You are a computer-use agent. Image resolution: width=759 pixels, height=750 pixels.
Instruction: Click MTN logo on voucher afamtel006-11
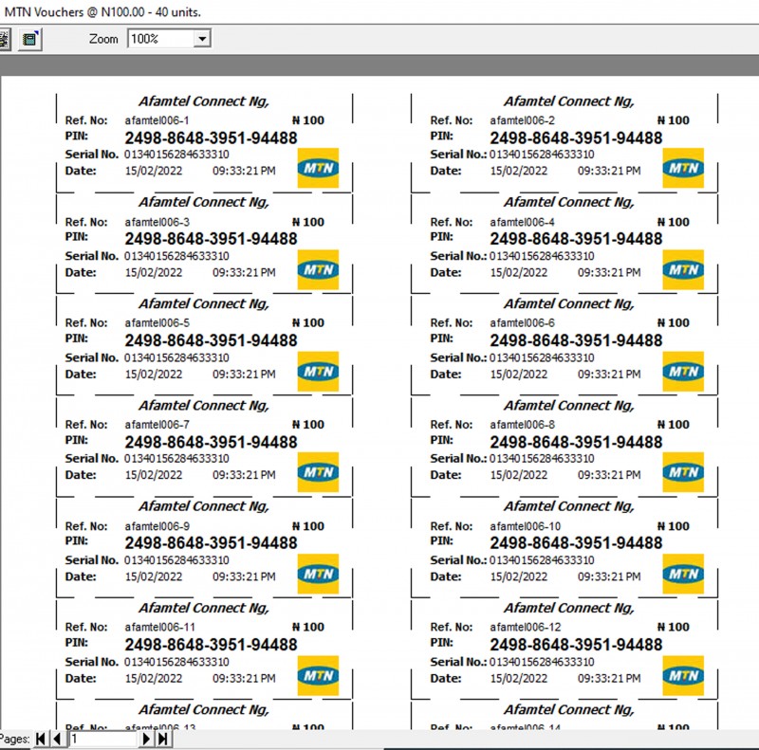pyautogui.click(x=318, y=675)
